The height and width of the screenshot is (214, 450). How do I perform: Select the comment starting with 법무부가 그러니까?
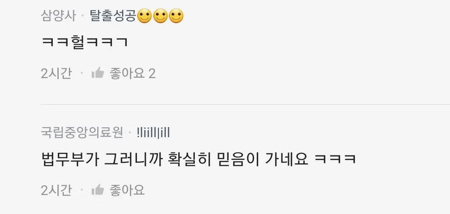tap(199, 159)
